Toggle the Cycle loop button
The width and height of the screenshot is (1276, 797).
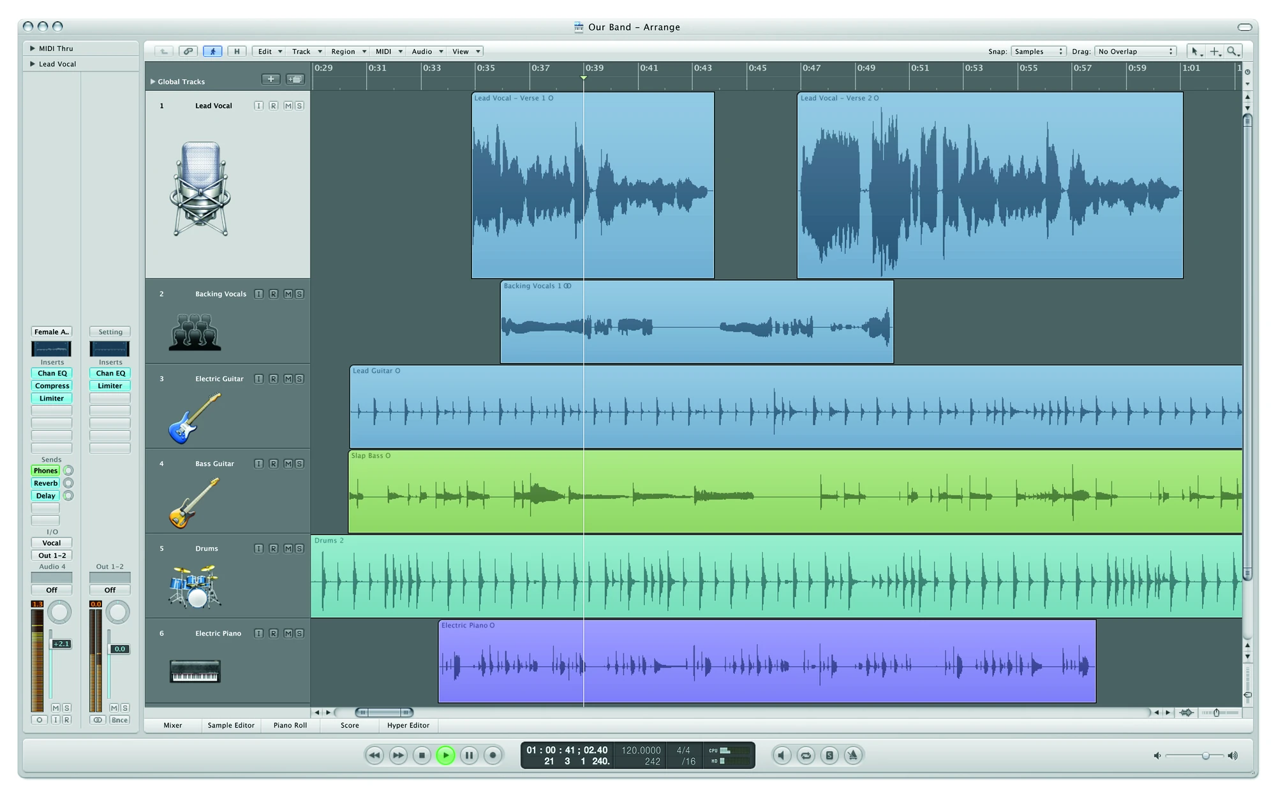click(806, 756)
